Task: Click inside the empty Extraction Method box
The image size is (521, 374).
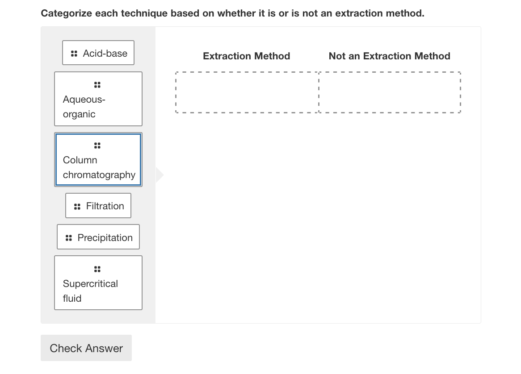Action: coord(247,92)
